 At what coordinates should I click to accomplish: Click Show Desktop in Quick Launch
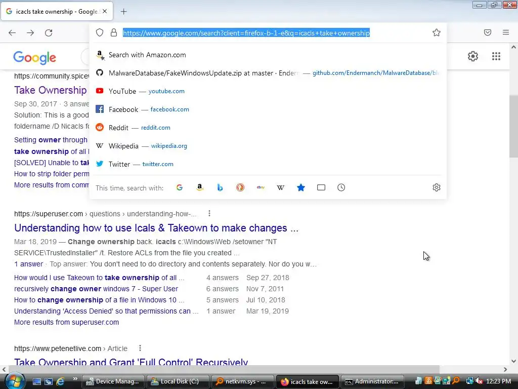(36, 381)
